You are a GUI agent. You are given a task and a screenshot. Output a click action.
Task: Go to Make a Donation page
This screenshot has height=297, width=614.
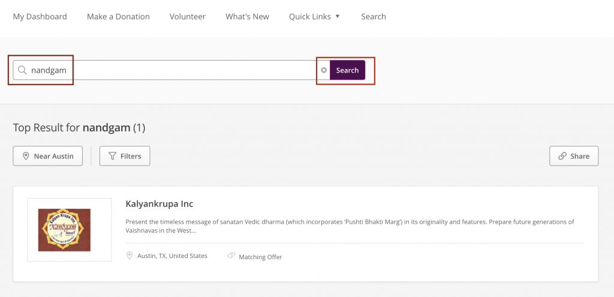pos(118,16)
